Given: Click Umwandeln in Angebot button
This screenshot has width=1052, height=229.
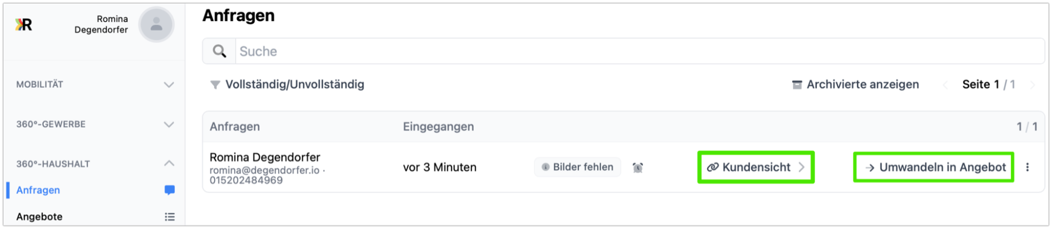Looking at the screenshot, I should tap(934, 167).
